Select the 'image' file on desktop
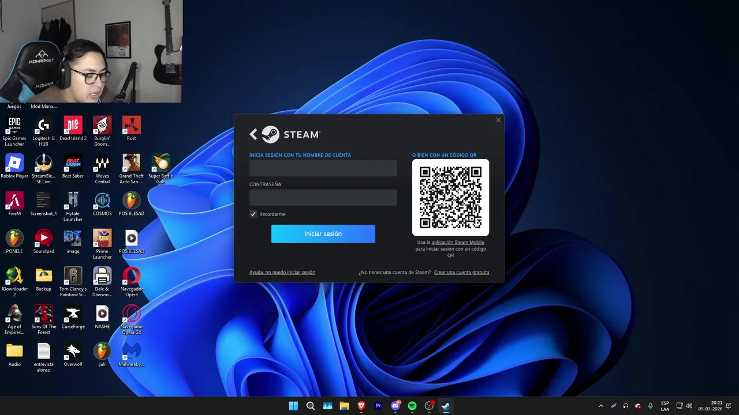The height and width of the screenshot is (415, 739). pyautogui.click(x=73, y=242)
